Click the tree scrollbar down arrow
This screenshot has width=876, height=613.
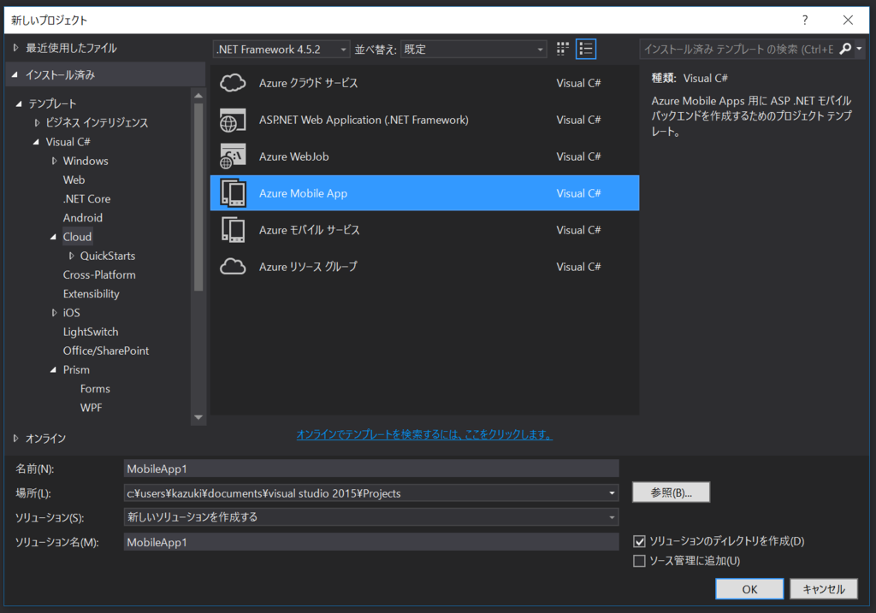tap(198, 417)
